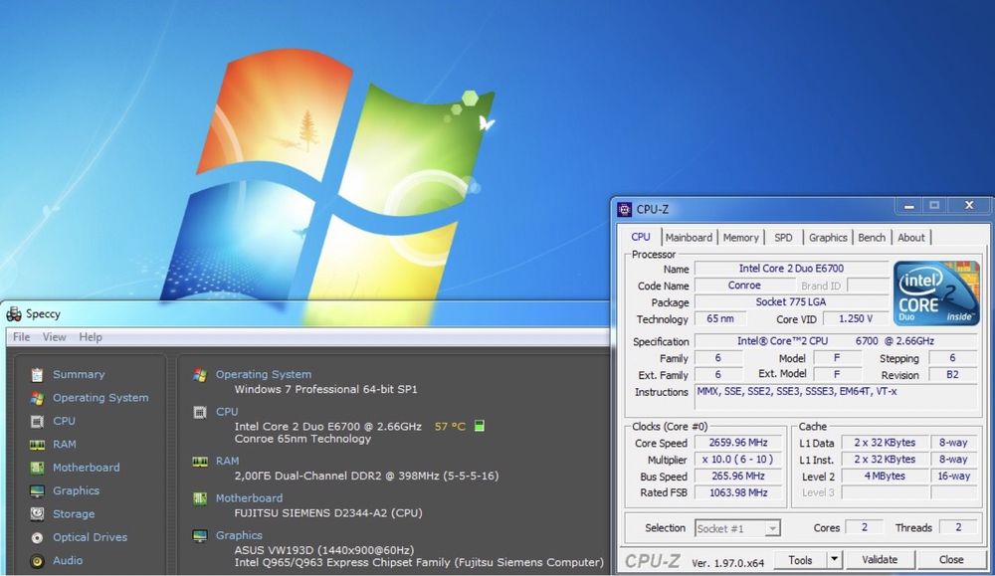Click the Motherboard icon in Speccy sidebar
The image size is (995, 576).
click(x=38, y=469)
